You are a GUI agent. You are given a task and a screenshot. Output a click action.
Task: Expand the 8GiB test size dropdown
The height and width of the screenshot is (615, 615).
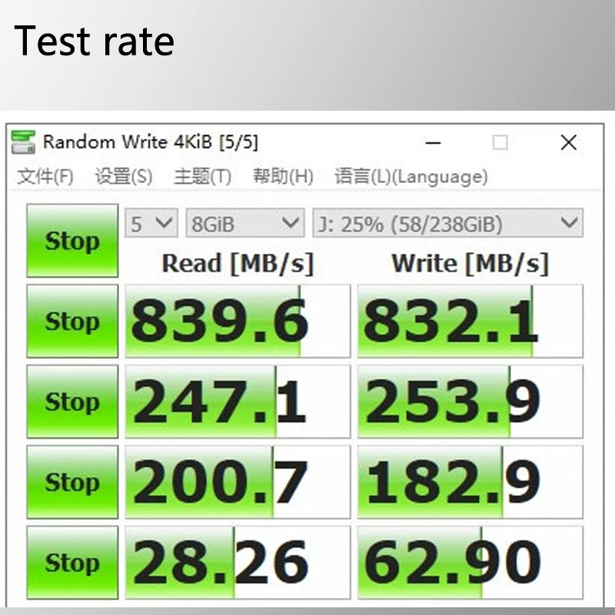245,223
